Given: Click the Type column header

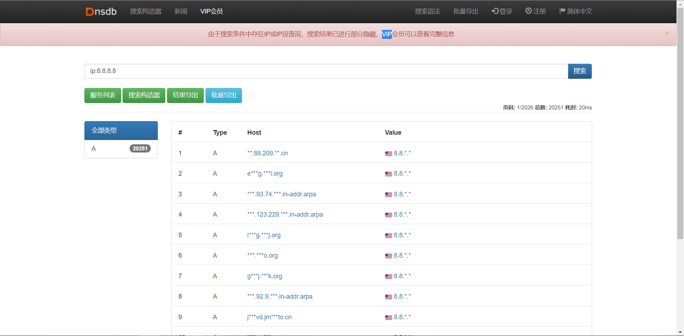Looking at the screenshot, I should tap(220, 133).
